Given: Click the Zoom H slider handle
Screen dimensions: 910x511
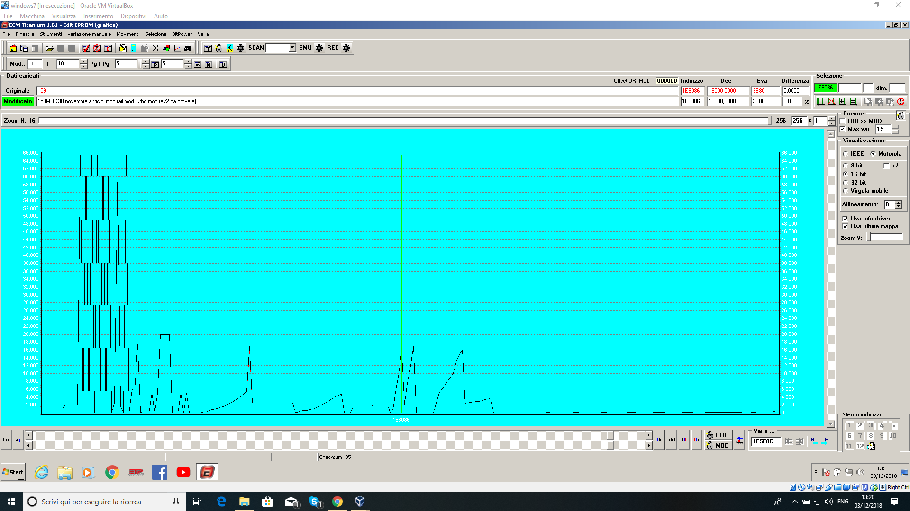Looking at the screenshot, I should pyautogui.click(x=770, y=121).
